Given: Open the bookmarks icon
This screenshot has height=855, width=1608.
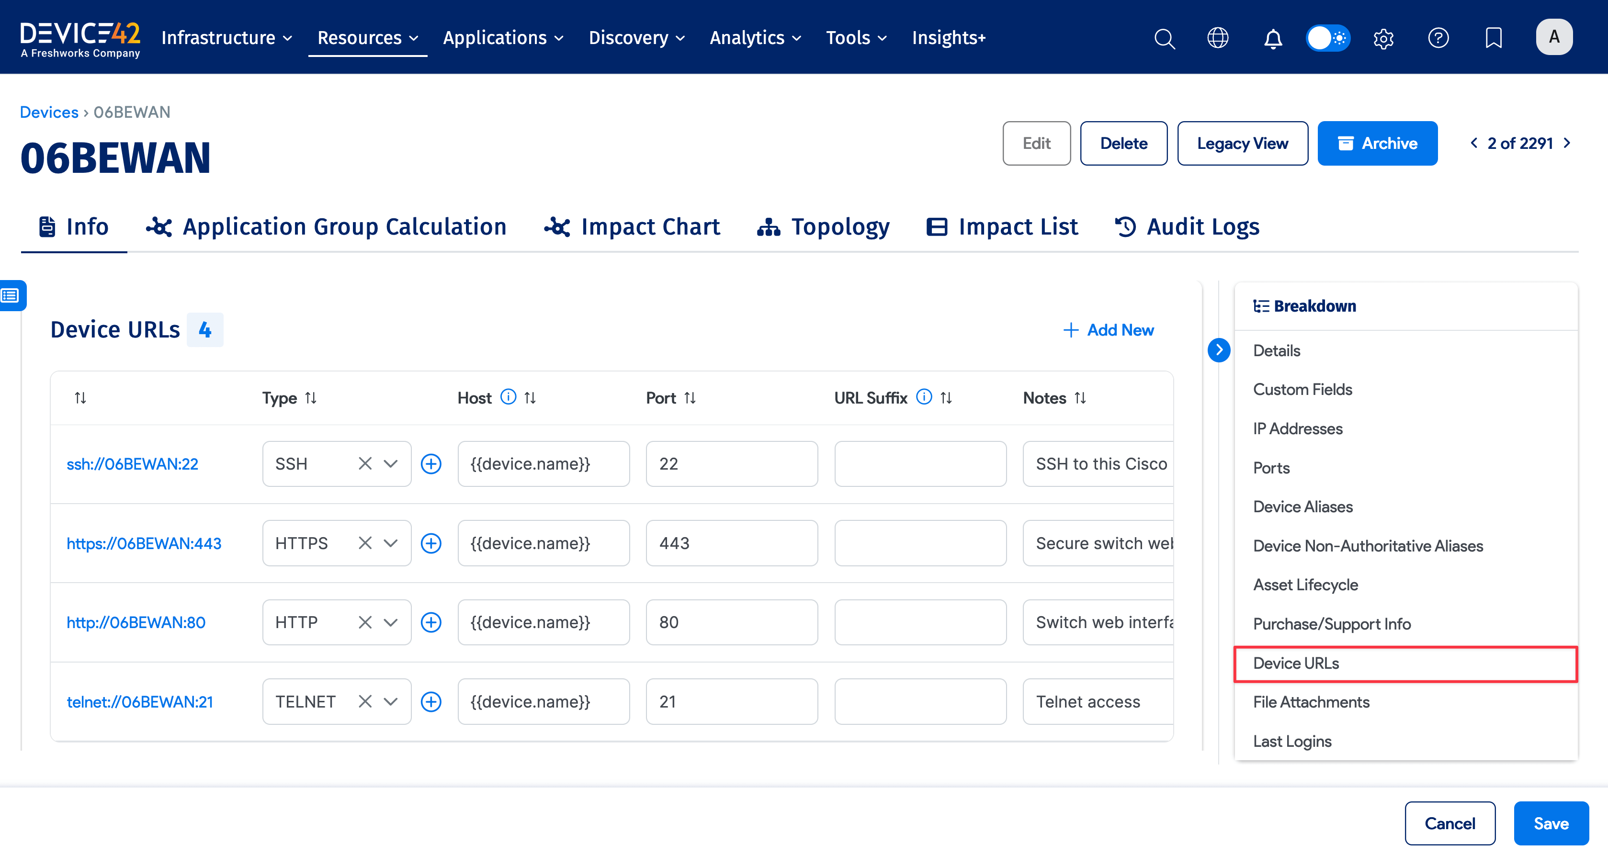Looking at the screenshot, I should pos(1493,38).
